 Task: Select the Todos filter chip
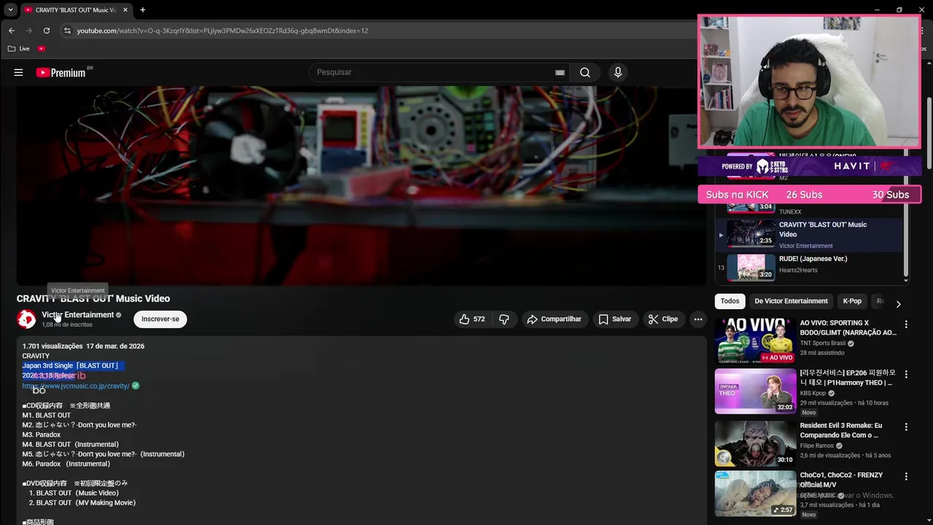(x=730, y=301)
